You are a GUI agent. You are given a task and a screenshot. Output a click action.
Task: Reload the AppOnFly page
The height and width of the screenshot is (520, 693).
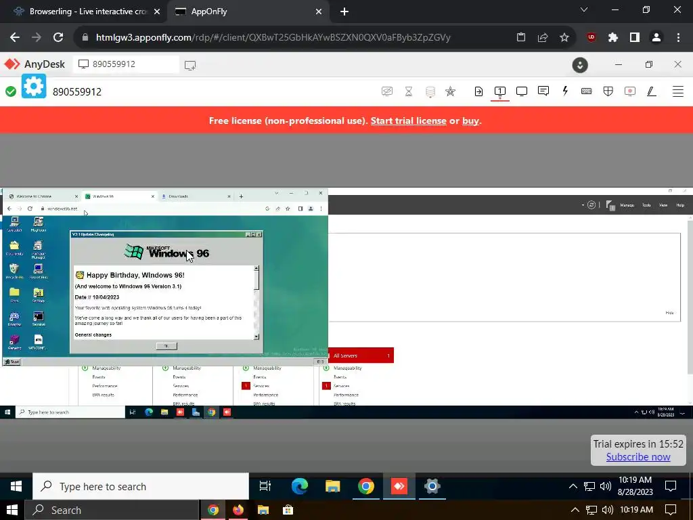58,38
